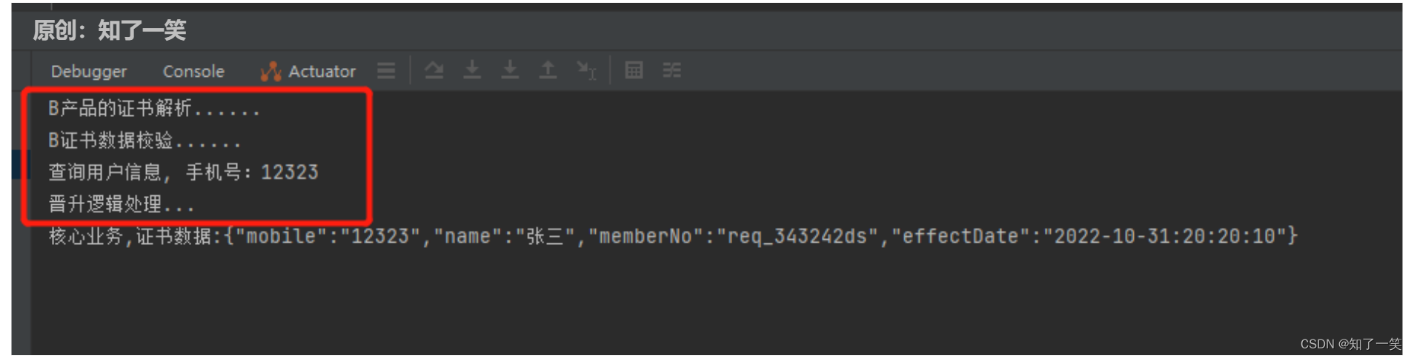Open the layout settings hamburger menu
The image size is (1414, 358).
point(386,70)
